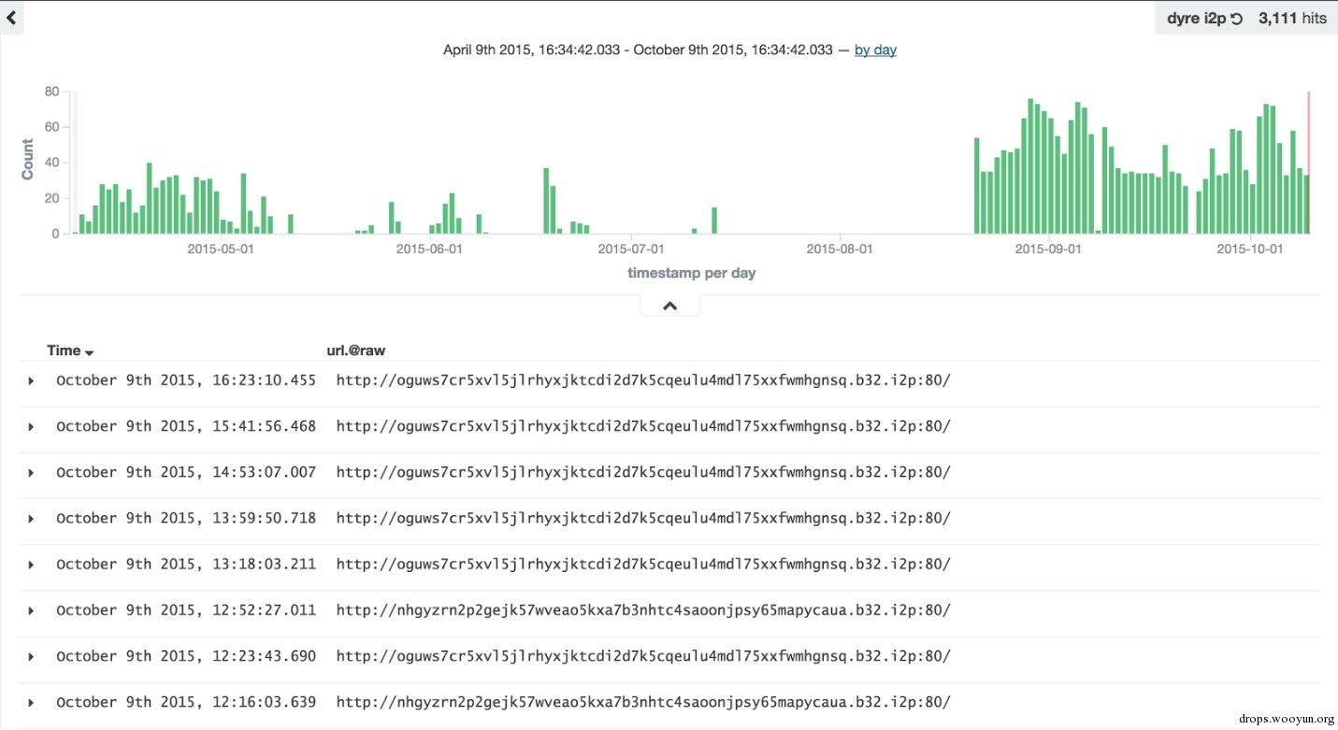Collapse the histogram with the up chevron
Image resolution: width=1338 pixels, height=730 pixels.
[669, 306]
